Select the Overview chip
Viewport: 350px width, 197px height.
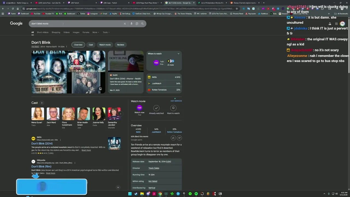tap(78, 45)
